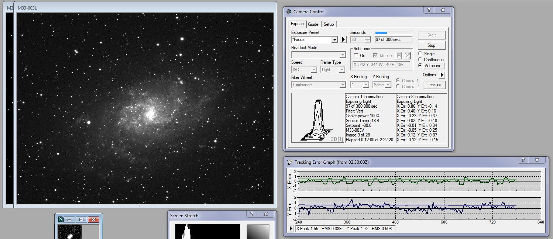Switch to the Guide tab
Image resolution: width=553 pixels, height=239 pixels.
[313, 24]
